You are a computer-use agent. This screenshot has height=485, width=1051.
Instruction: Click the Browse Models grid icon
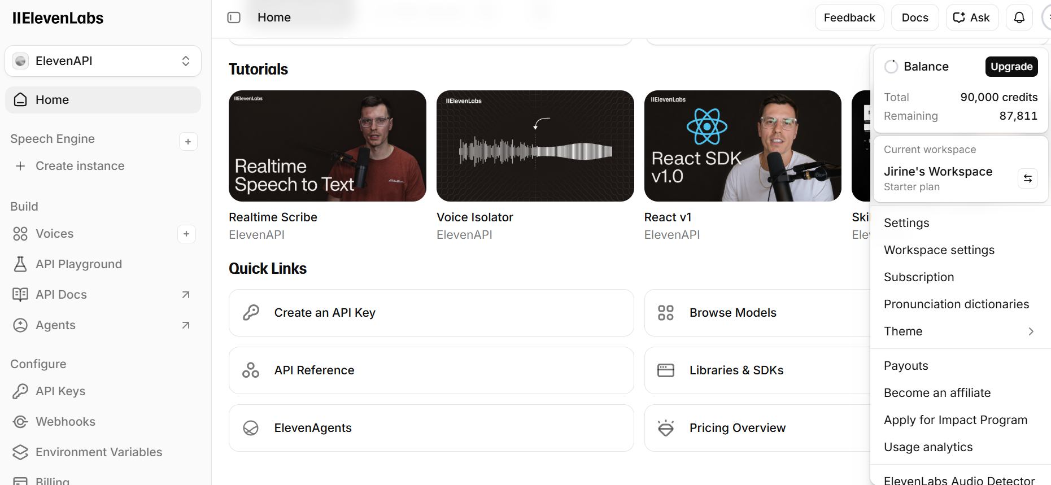point(666,313)
